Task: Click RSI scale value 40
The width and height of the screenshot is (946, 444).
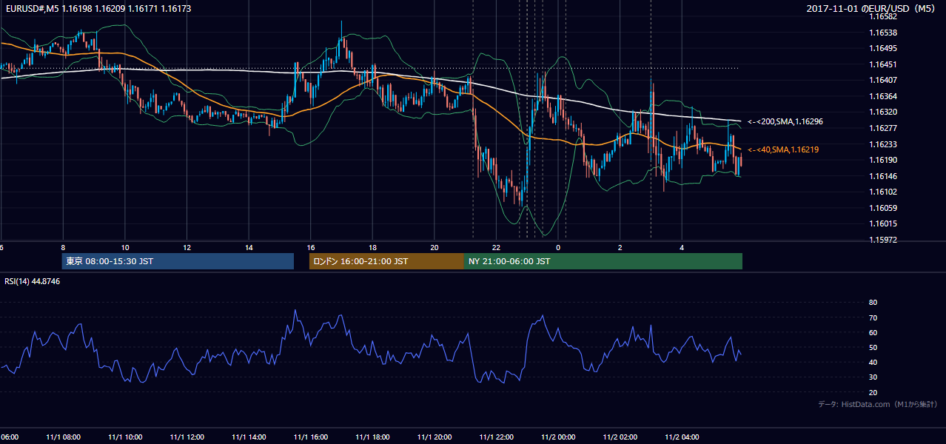Action: click(873, 363)
